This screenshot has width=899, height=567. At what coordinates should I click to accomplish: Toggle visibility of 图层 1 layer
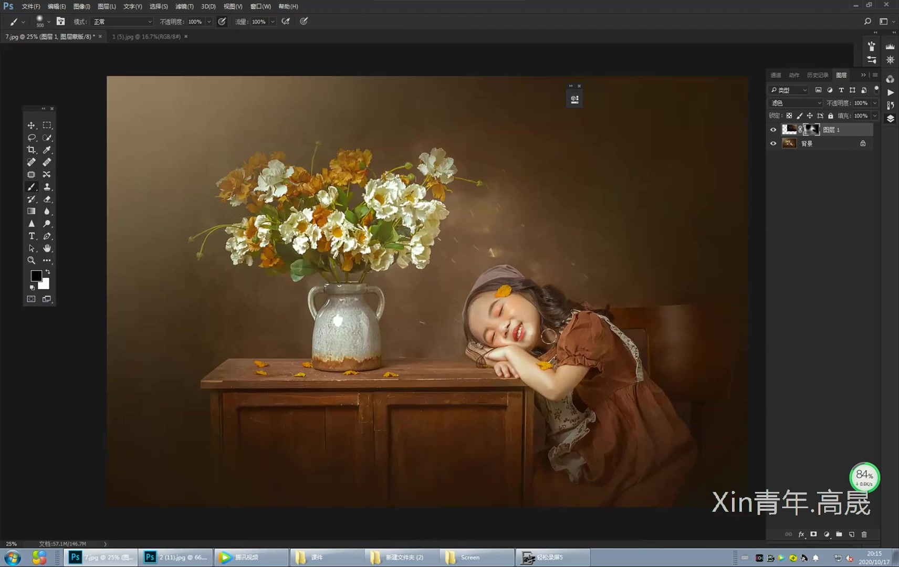[x=773, y=130]
